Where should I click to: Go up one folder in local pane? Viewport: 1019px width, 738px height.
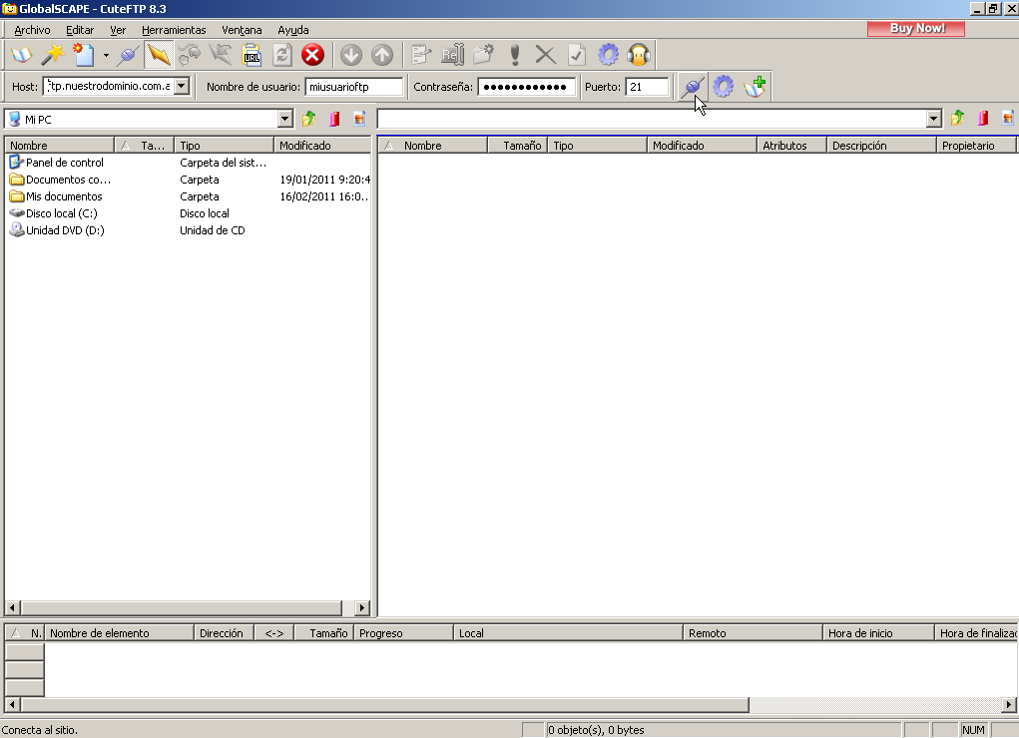pyautogui.click(x=308, y=119)
